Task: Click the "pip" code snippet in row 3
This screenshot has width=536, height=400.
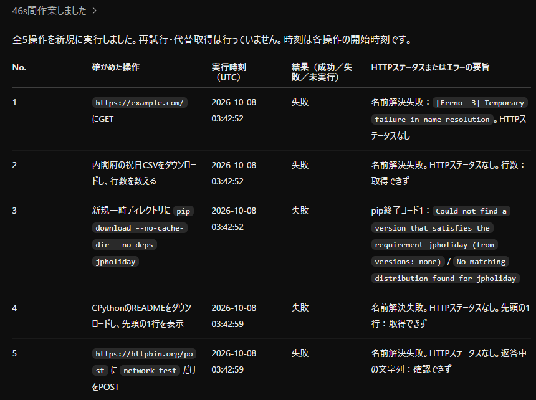Action: (183, 211)
